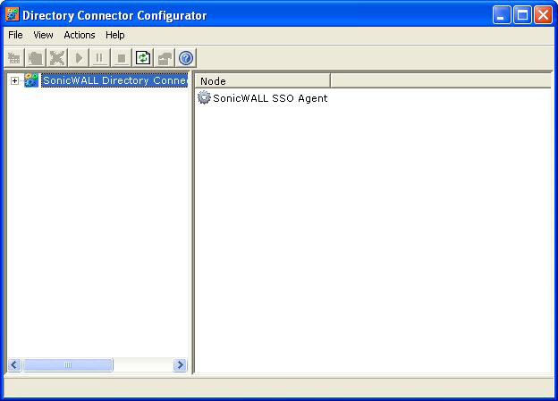Image resolution: width=558 pixels, height=401 pixels.
Task: Click the Stop service toolbar icon
Action: click(x=121, y=58)
